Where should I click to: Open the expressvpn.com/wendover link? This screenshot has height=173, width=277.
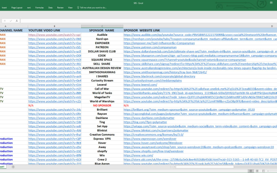pos(150,139)
